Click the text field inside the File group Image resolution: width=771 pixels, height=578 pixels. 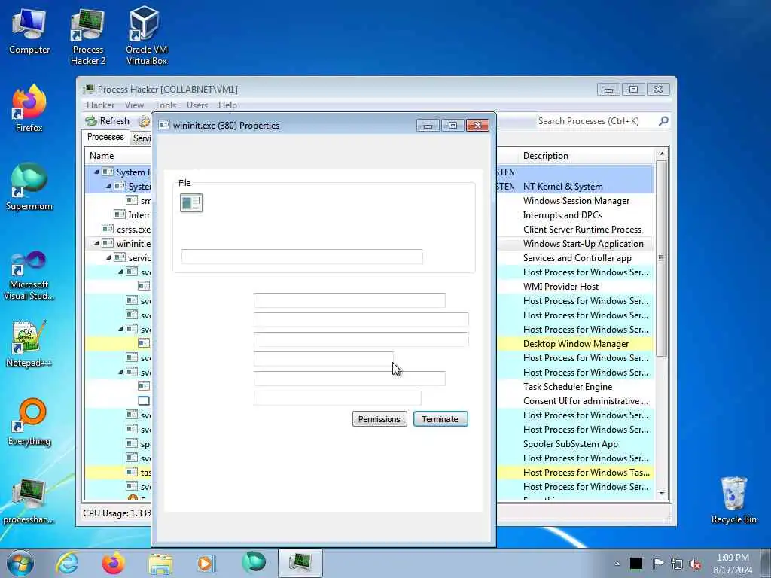[x=302, y=257]
